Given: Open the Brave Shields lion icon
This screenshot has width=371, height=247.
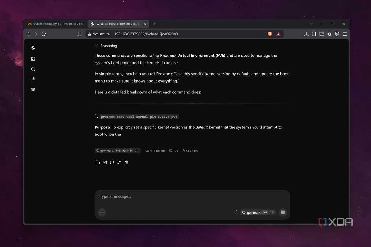Looking at the screenshot, I should pos(270,34).
